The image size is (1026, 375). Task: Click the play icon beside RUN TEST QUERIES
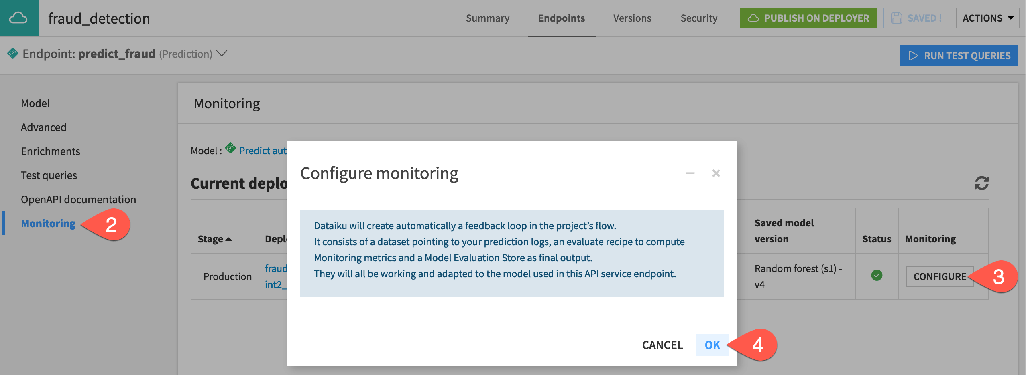coord(913,56)
